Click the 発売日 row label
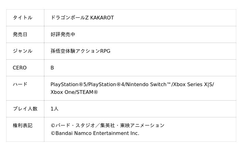This screenshot has width=248, height=151. pyautogui.click(x=20, y=35)
